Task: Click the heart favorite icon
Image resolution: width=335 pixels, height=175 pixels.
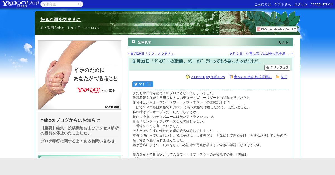Action: coord(259,29)
